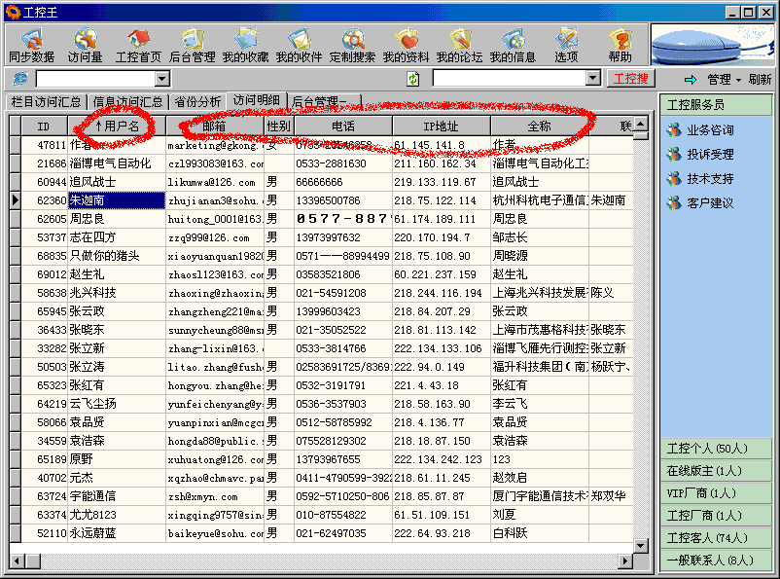Open the 后台管理 toolbar icon
The height and width of the screenshot is (579, 780).
click(192, 45)
